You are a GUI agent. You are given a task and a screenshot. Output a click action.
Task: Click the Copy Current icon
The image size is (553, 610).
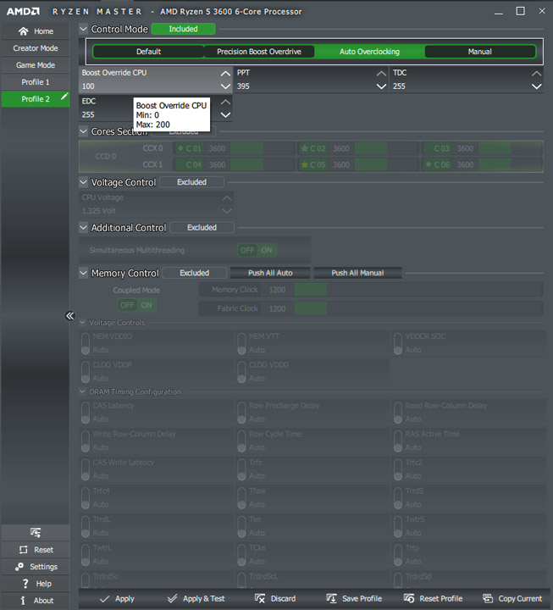(x=488, y=599)
